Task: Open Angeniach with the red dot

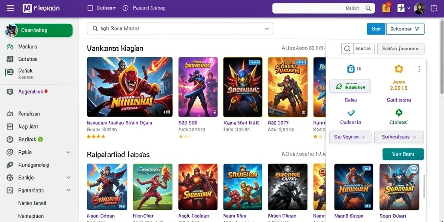Action: click(x=31, y=92)
